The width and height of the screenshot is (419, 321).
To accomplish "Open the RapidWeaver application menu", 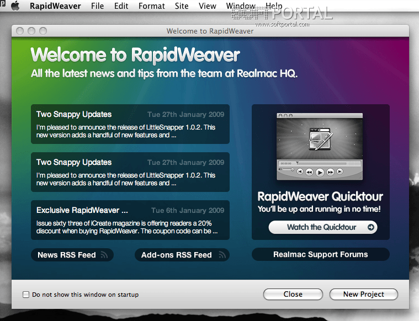I will point(55,6).
